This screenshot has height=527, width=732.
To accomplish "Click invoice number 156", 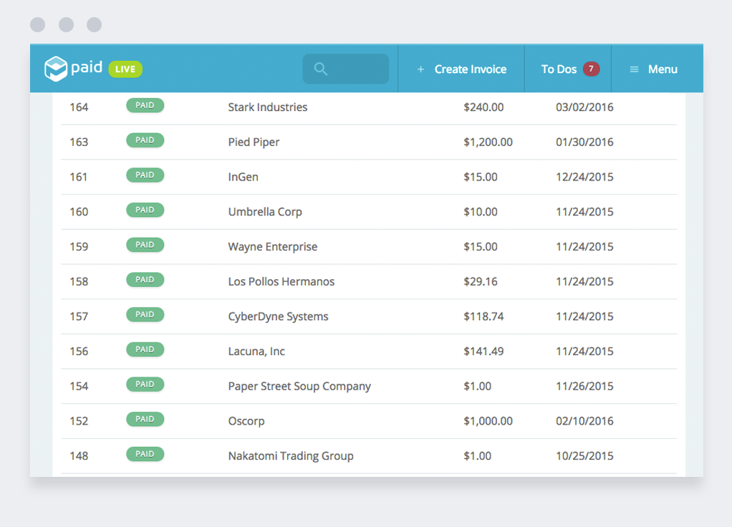I will tap(79, 351).
